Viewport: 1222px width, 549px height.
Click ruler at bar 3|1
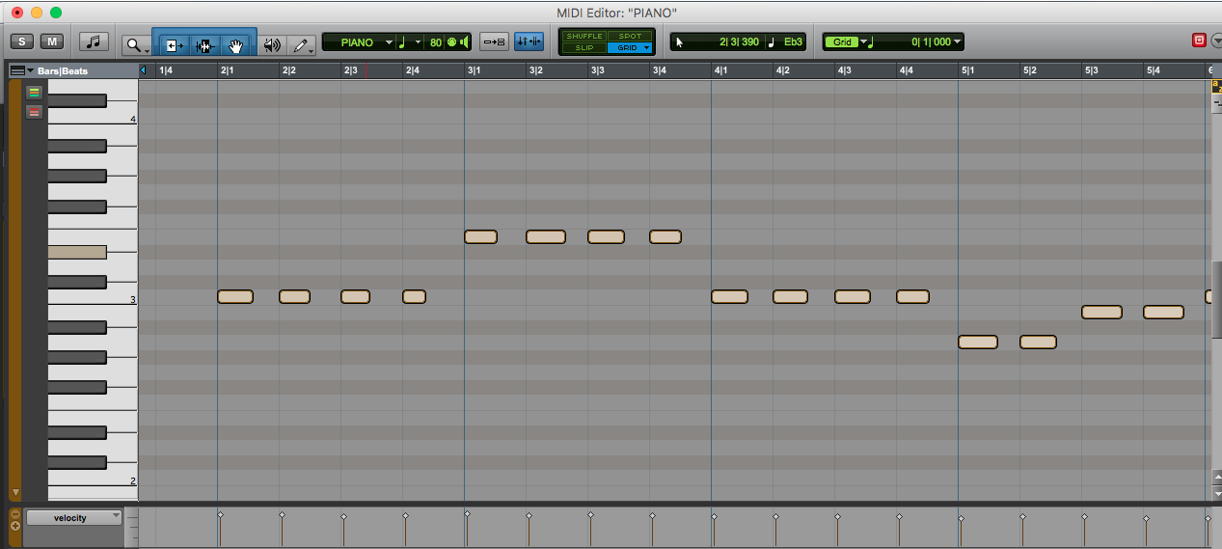[x=474, y=70]
